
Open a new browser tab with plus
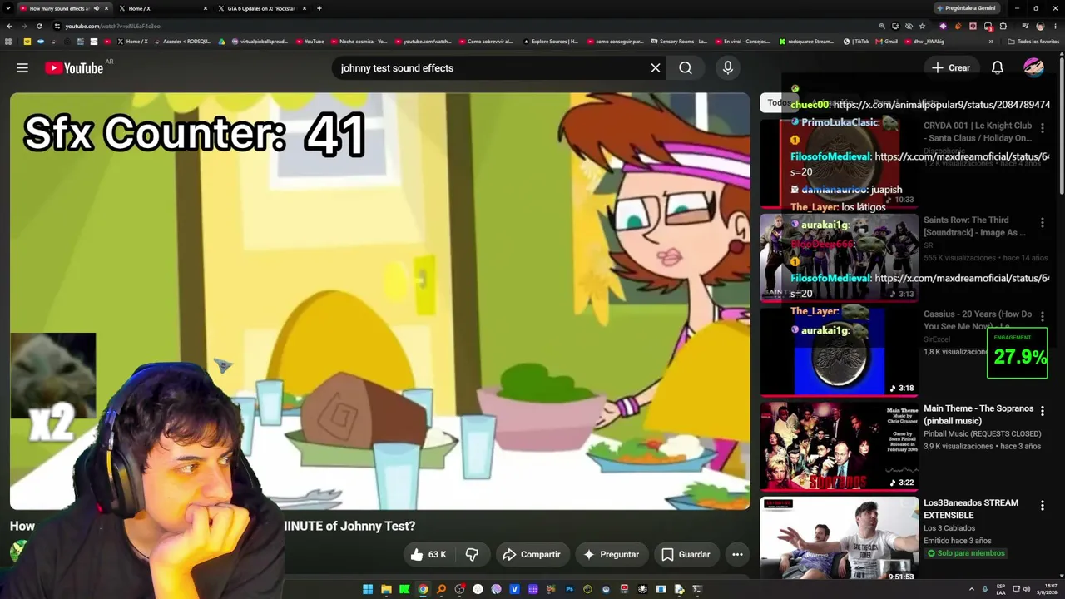(319, 8)
